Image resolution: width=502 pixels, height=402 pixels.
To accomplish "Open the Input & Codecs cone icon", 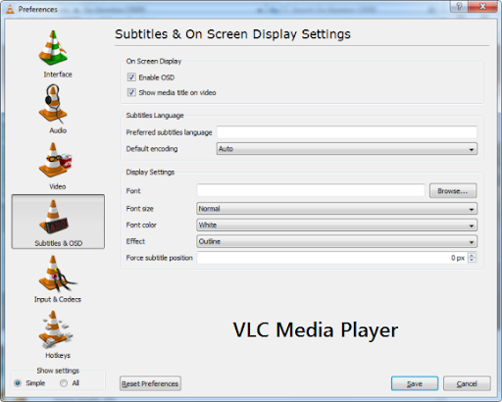I will 57,274.
